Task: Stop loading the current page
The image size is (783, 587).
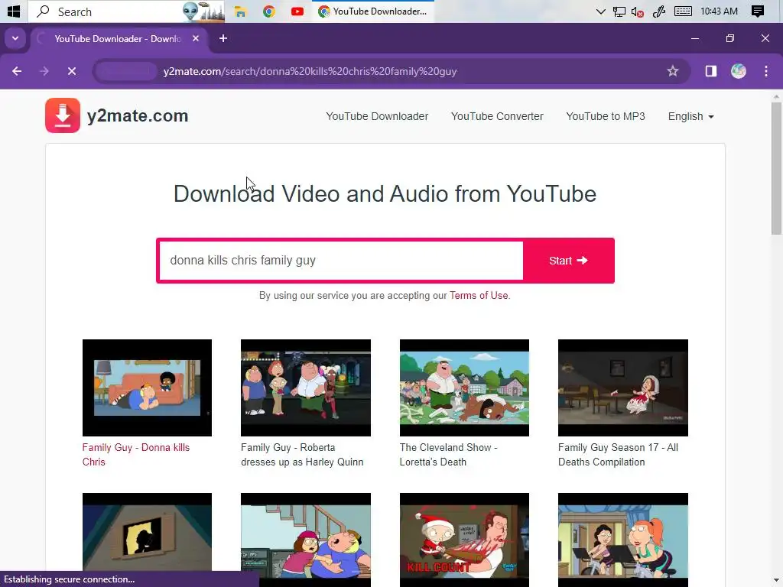Action: 72,71
